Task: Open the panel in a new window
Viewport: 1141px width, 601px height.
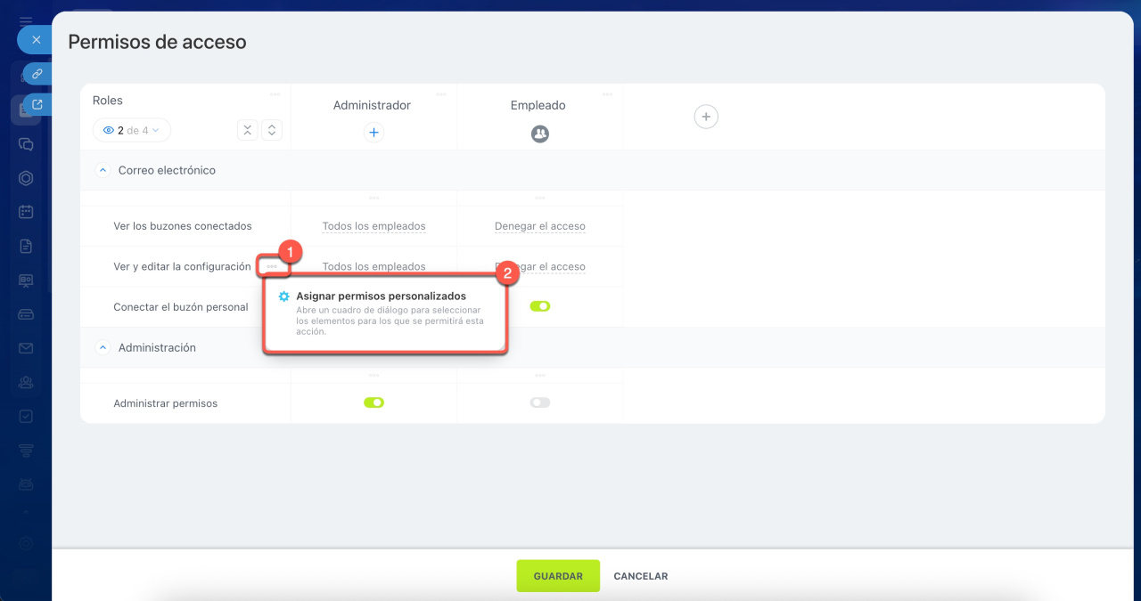Action: (37, 104)
